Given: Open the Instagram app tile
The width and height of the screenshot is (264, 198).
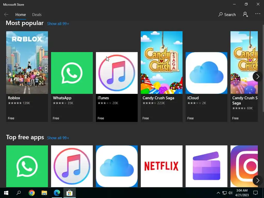Looking at the screenshot, I should tap(244, 166).
